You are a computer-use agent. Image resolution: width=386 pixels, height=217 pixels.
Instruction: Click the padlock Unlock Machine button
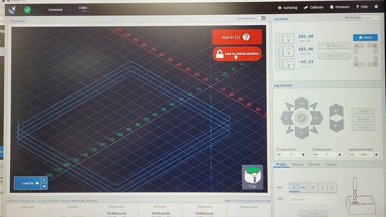(237, 54)
